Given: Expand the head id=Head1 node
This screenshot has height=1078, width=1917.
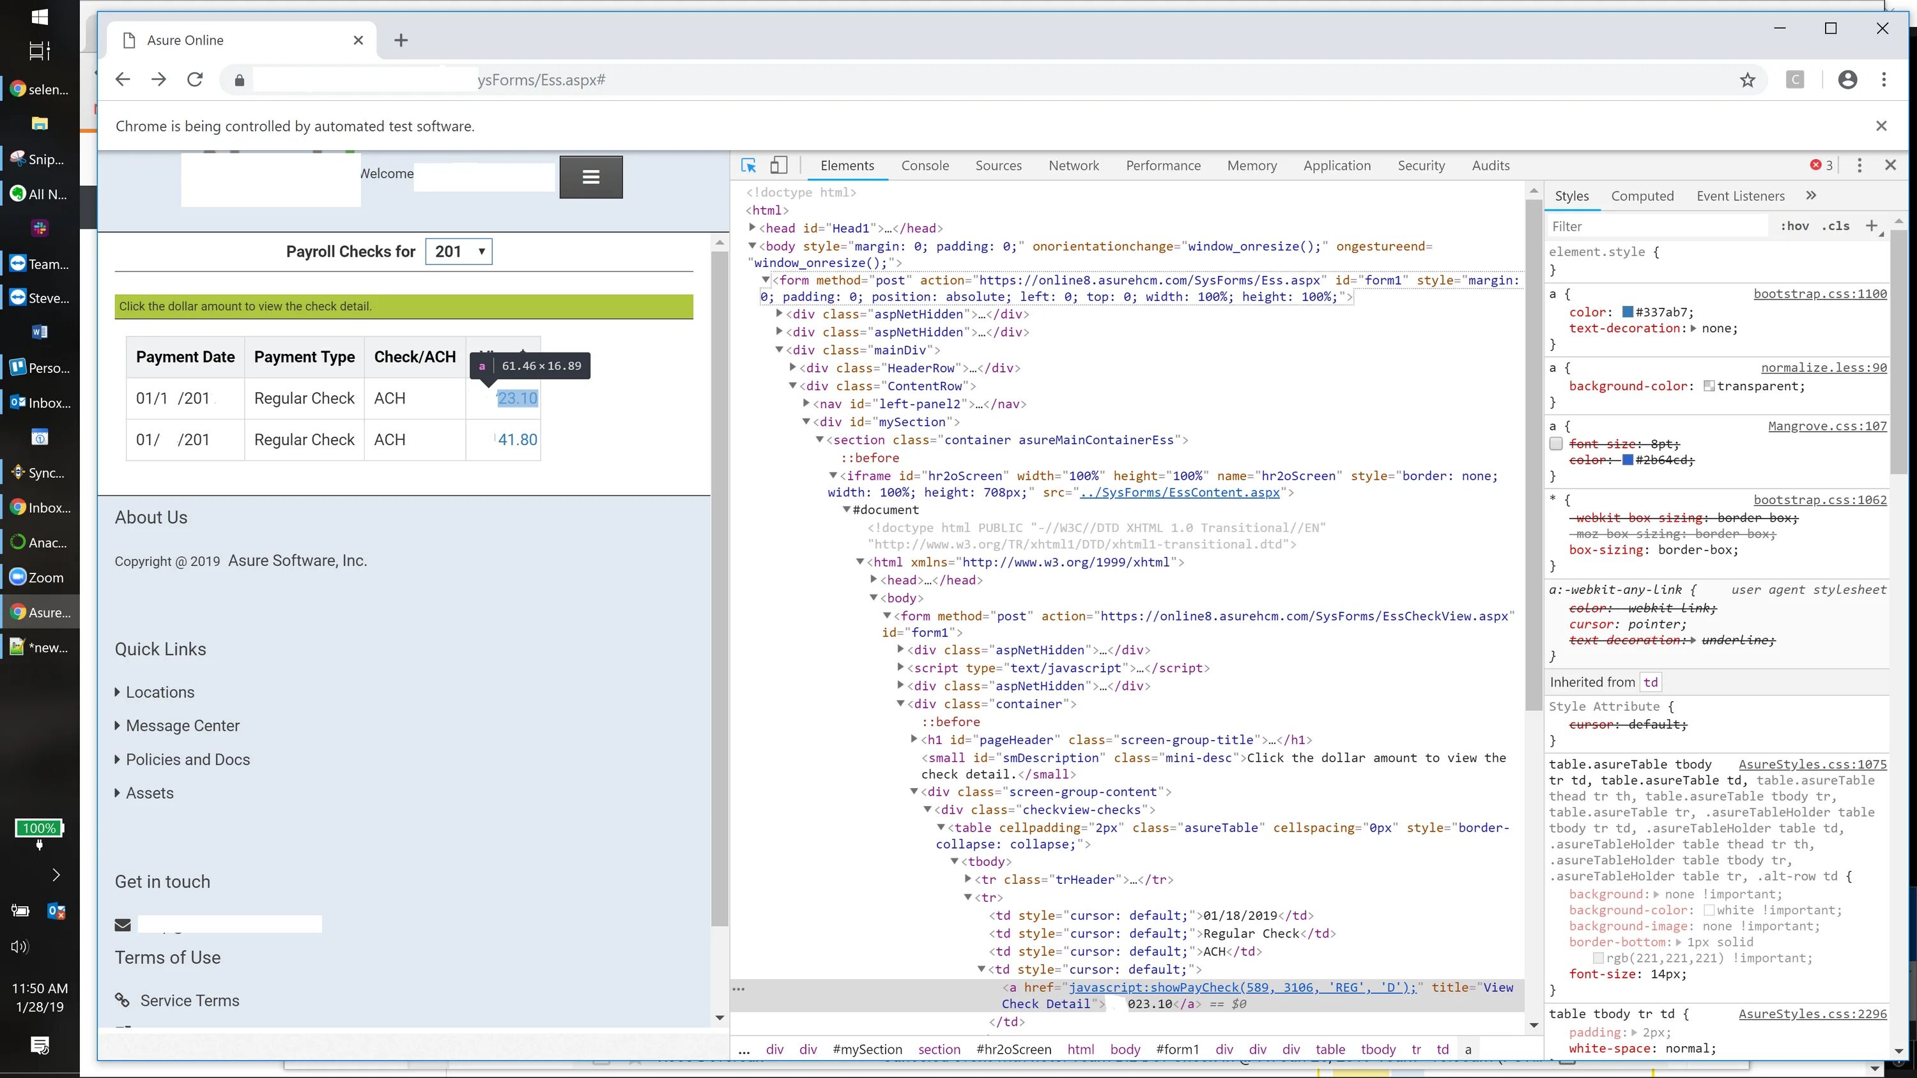Looking at the screenshot, I should [752, 227].
